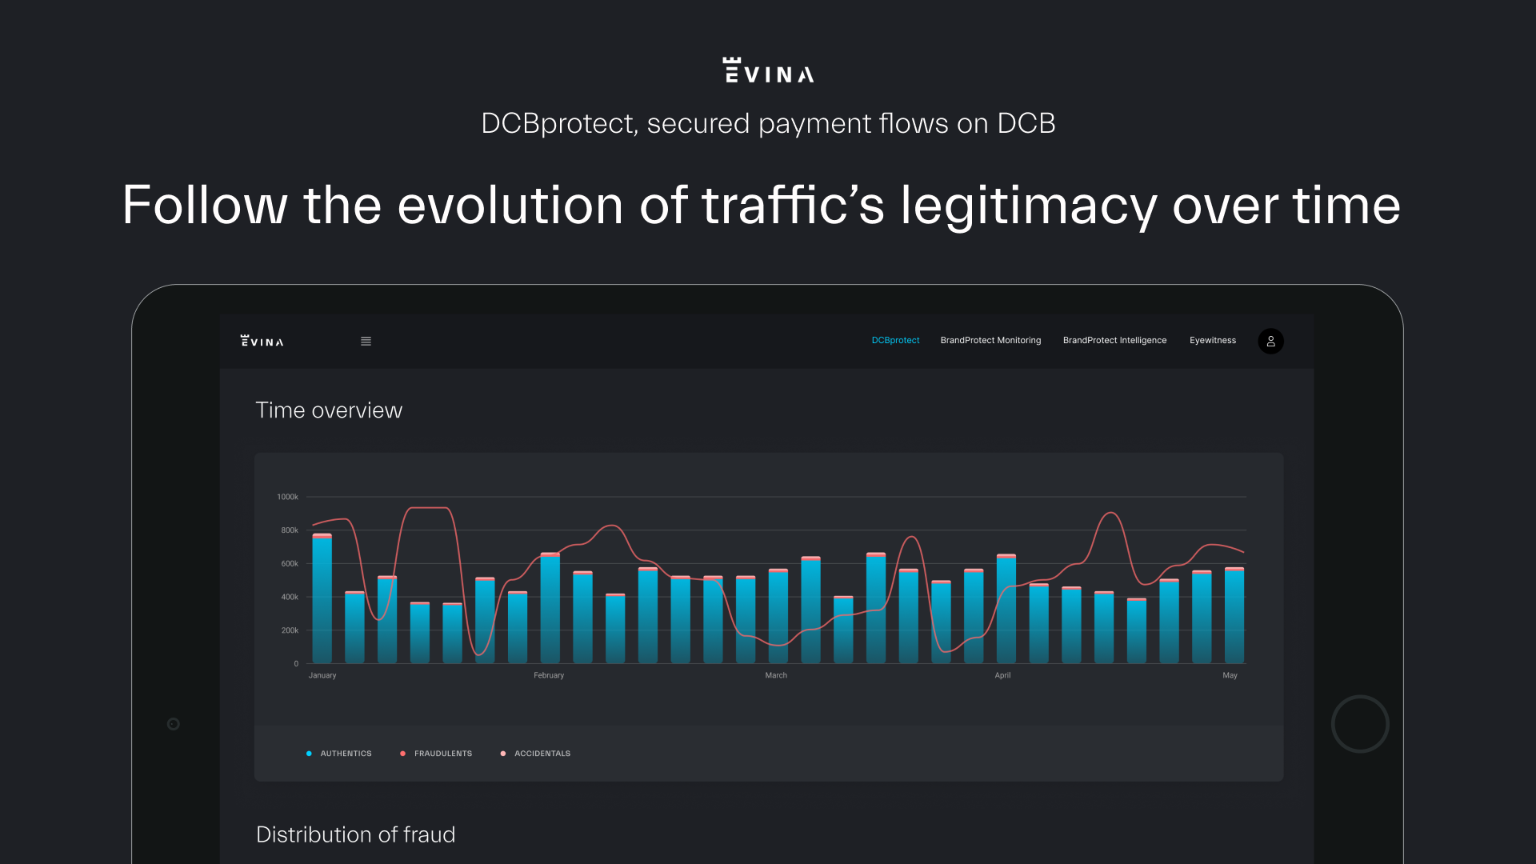1536x864 pixels.
Task: Click the blue Authentics legend dot
Action: coord(309,754)
